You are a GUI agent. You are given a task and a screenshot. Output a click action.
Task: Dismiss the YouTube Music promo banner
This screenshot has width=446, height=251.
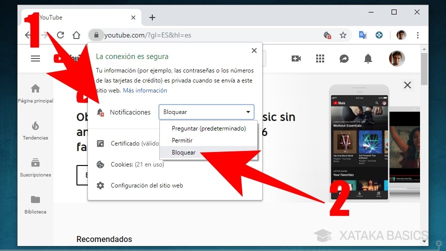[x=408, y=85]
